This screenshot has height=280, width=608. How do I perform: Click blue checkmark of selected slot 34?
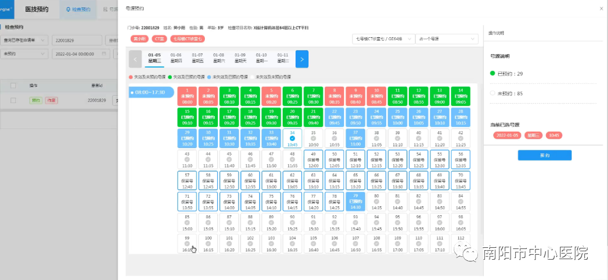(292, 138)
